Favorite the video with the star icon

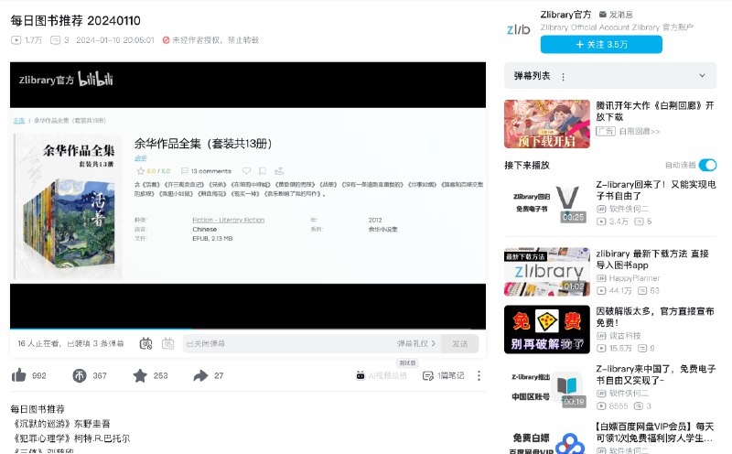[140, 375]
